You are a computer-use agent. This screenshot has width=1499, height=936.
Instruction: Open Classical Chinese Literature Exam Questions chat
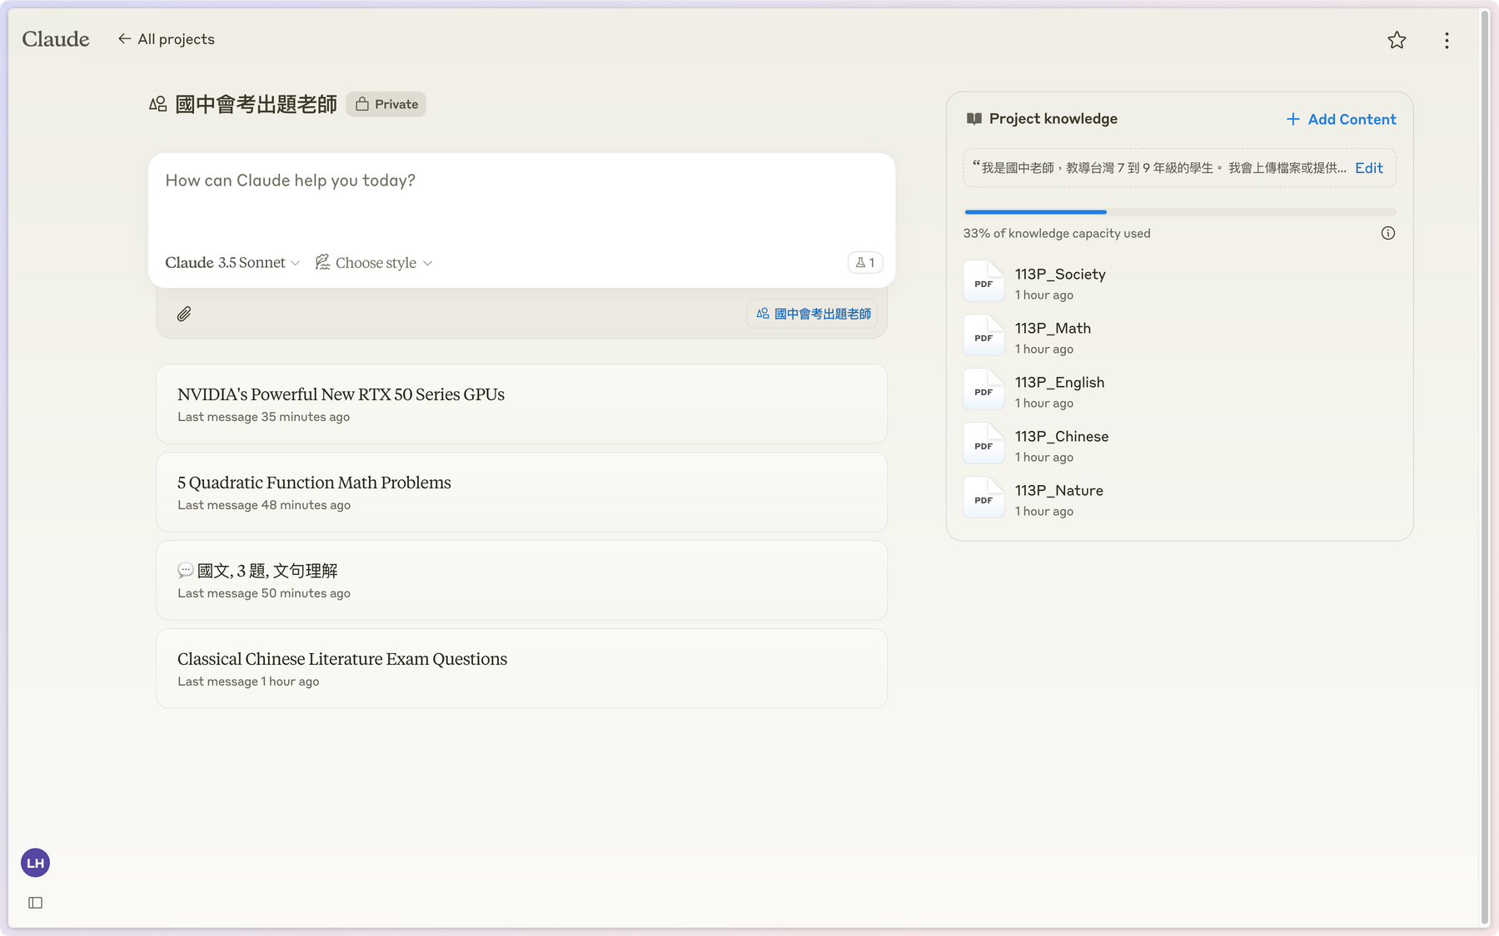tap(521, 668)
